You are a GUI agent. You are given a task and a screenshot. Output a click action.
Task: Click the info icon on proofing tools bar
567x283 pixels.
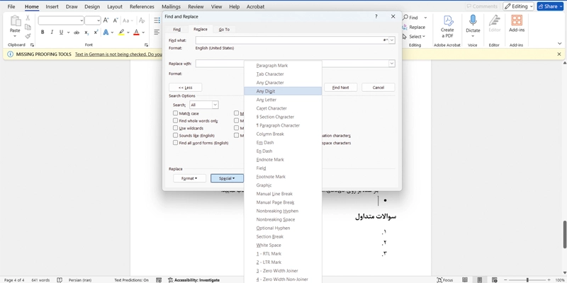(10, 54)
